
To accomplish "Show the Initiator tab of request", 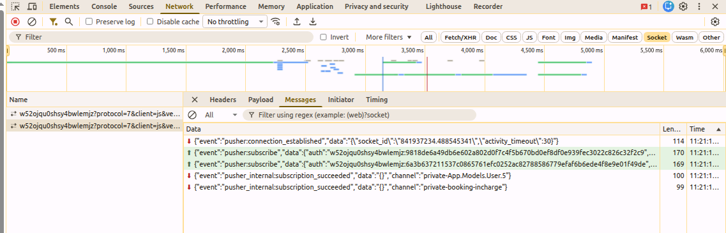I will pos(341,100).
